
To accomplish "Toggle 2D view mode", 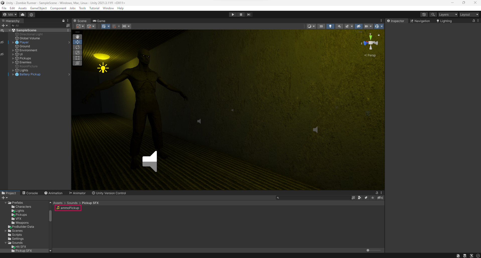I will coord(321,26).
